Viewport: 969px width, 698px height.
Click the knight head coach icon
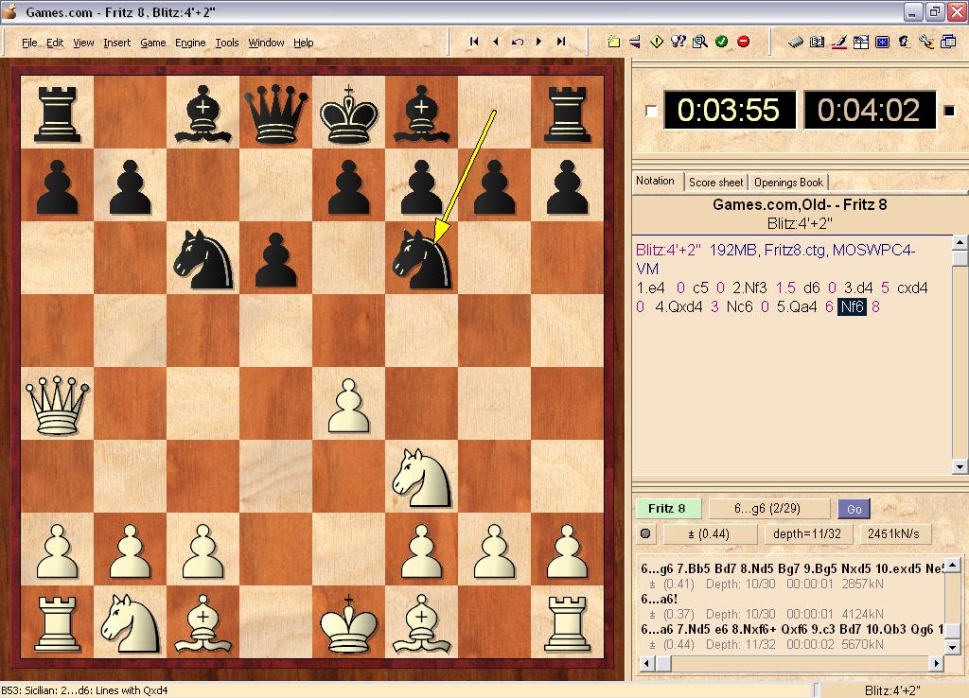click(x=904, y=42)
